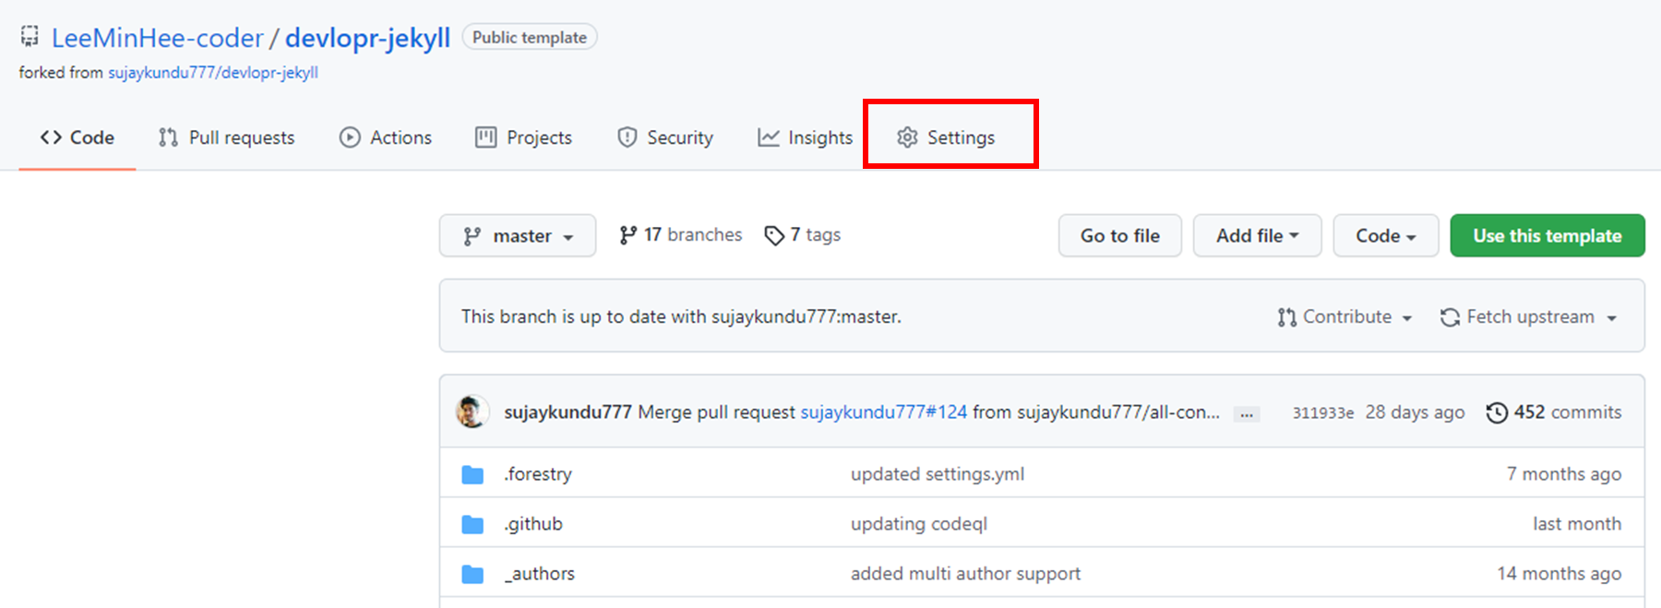Click the tag icon beside 7 tags
The image size is (1661, 608).
pyautogui.click(x=774, y=236)
